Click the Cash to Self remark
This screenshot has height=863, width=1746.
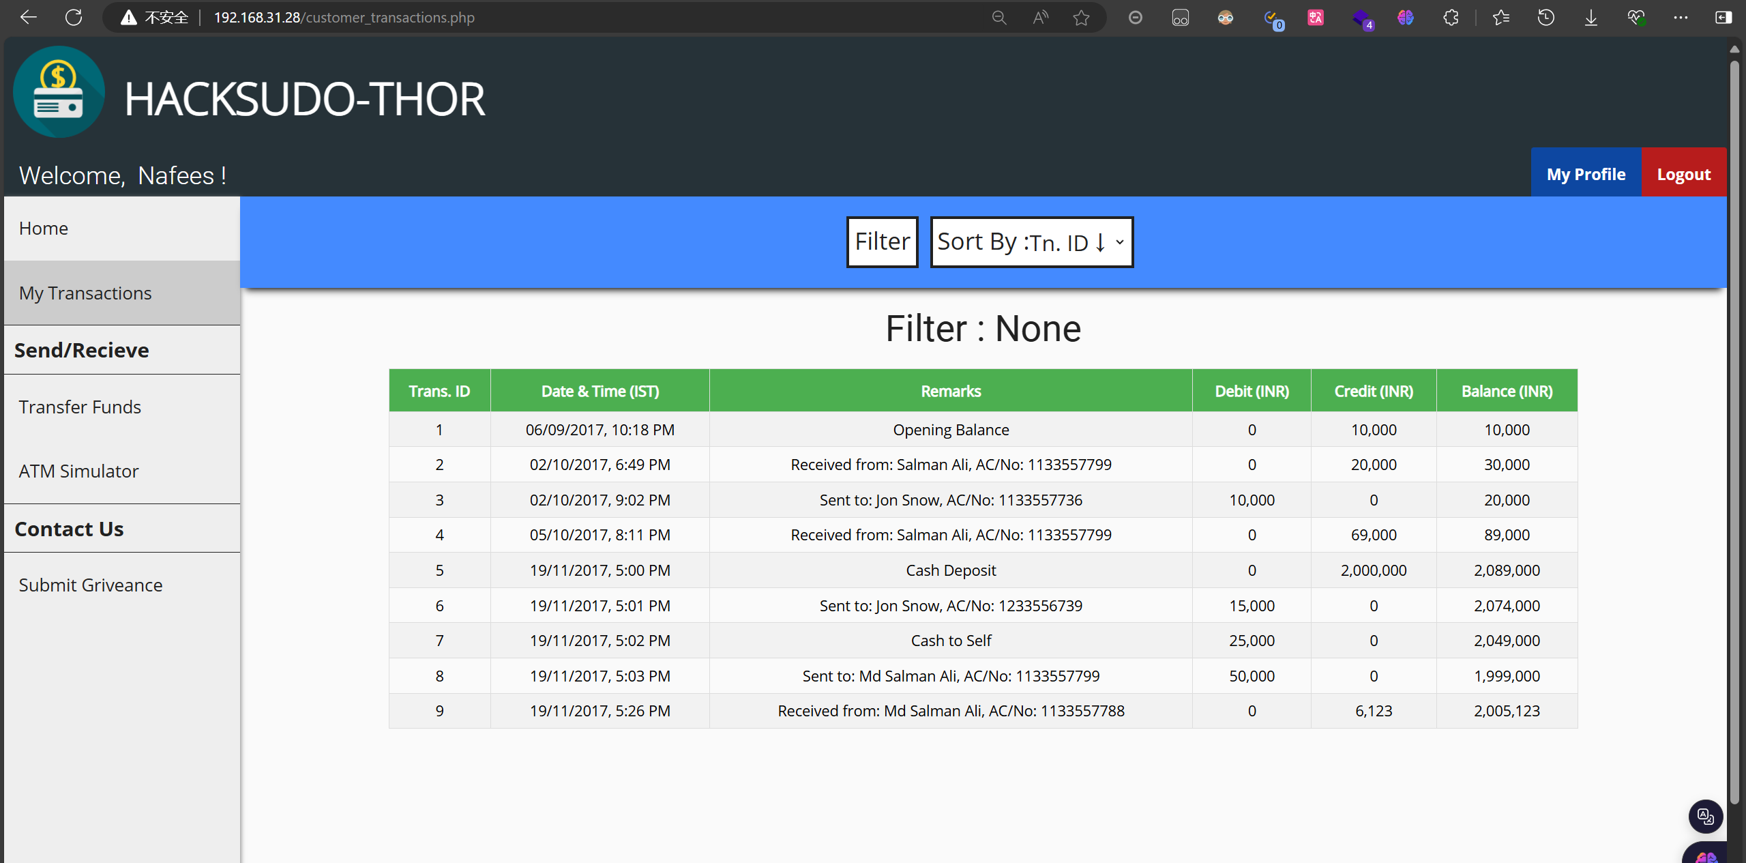click(951, 641)
